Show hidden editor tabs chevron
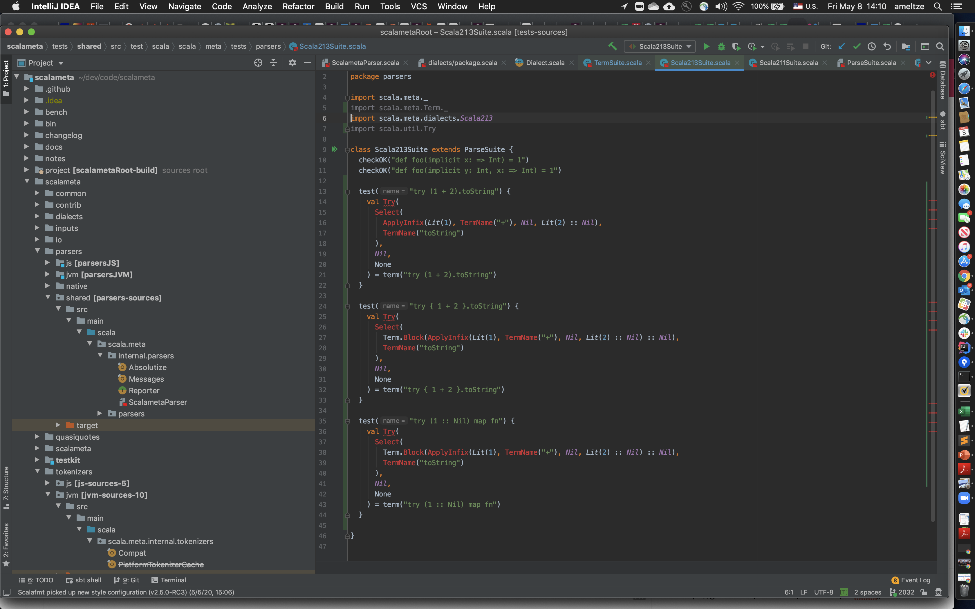 click(x=929, y=62)
